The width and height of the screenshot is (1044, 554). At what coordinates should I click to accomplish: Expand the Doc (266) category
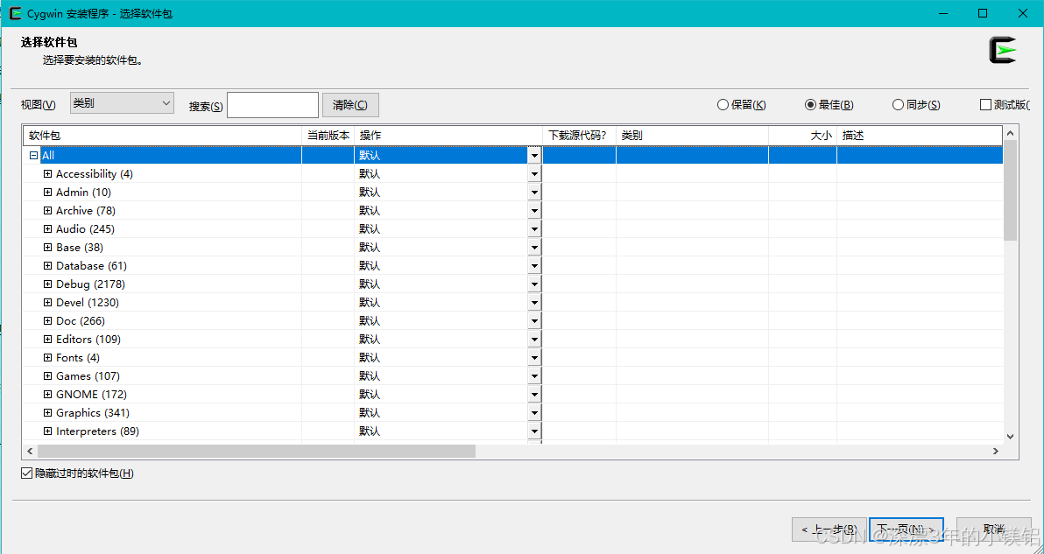tap(47, 321)
